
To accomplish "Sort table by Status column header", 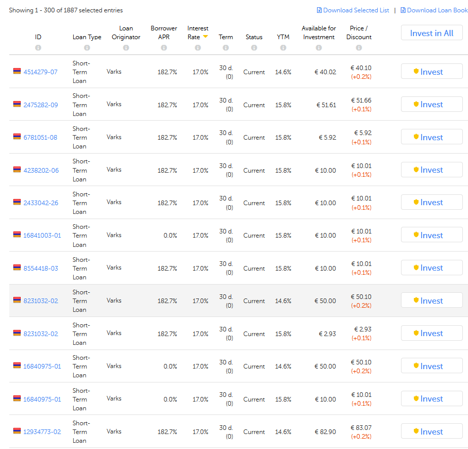I will click(x=254, y=37).
